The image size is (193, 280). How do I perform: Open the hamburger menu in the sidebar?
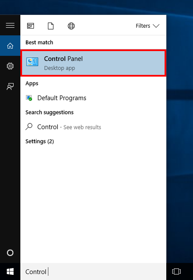tap(10, 26)
